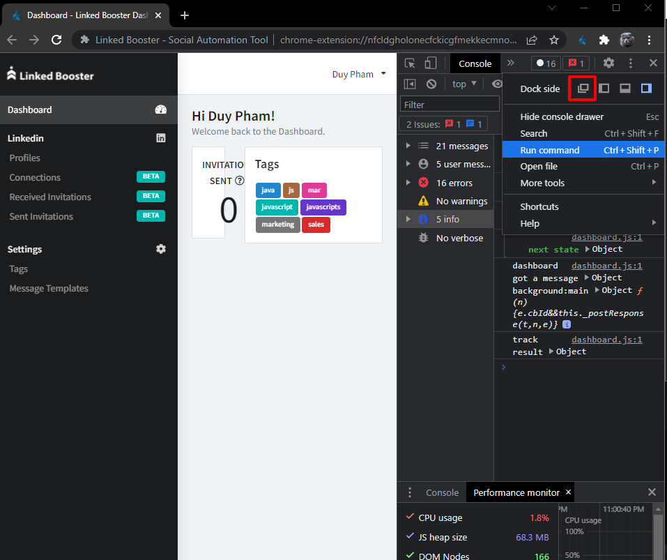Click the share page icon in address bar
667x560 pixels.
click(x=532, y=40)
